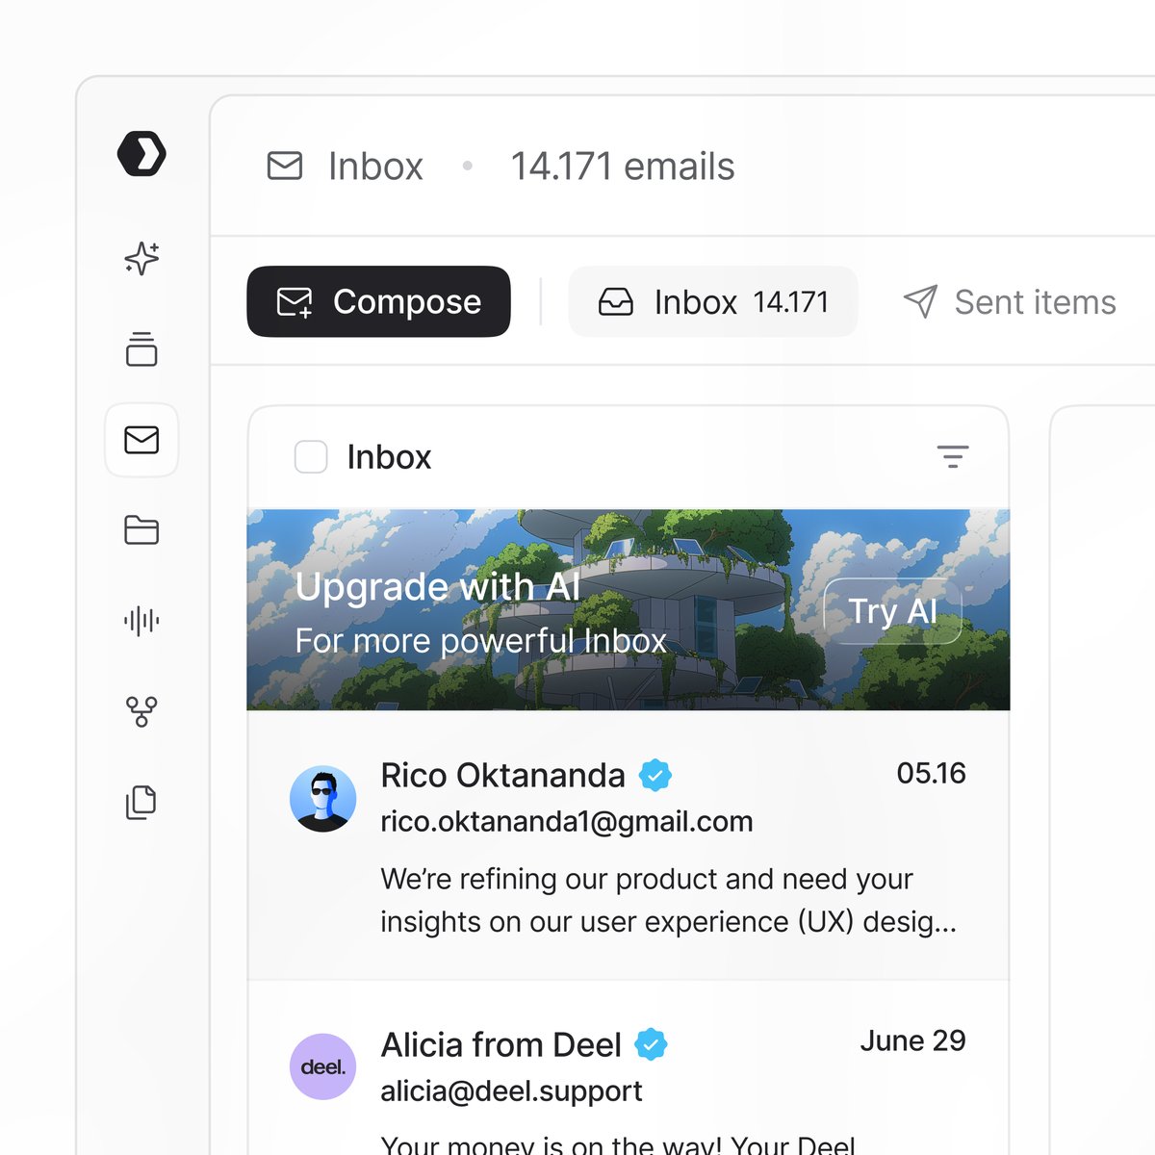
Task: Click the Sent items paper plane icon
Action: [x=921, y=301]
